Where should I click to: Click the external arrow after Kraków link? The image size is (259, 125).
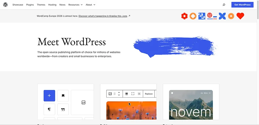point(129,16)
